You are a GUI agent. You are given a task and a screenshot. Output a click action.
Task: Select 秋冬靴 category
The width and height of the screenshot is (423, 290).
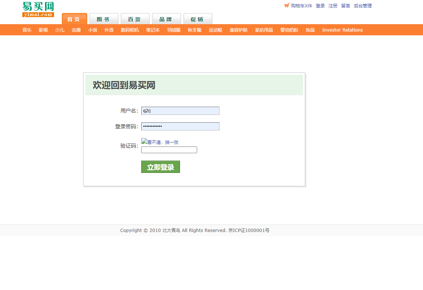pos(195,30)
